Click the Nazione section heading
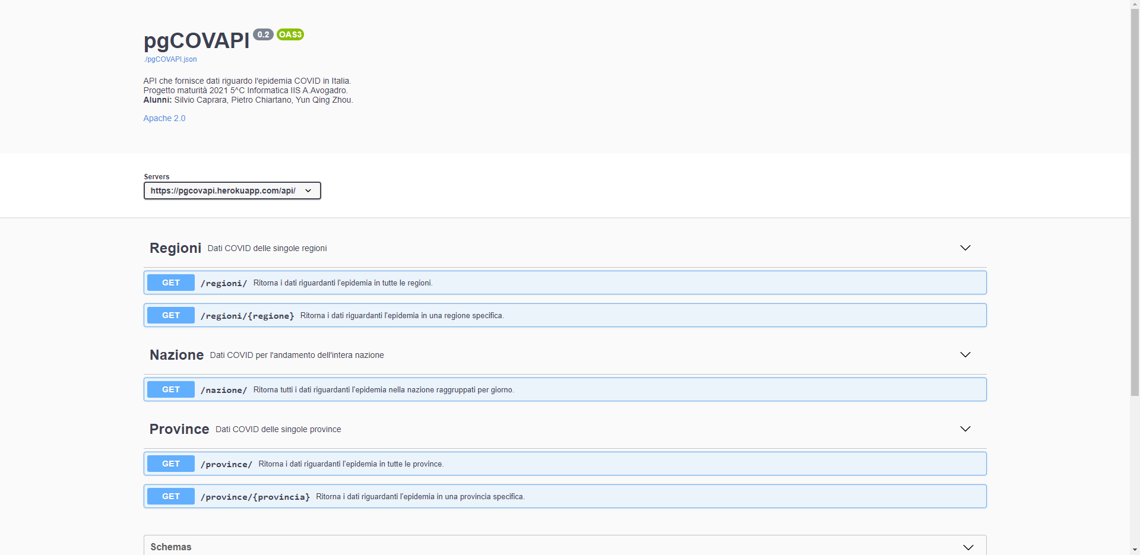The width and height of the screenshot is (1140, 555). point(176,355)
